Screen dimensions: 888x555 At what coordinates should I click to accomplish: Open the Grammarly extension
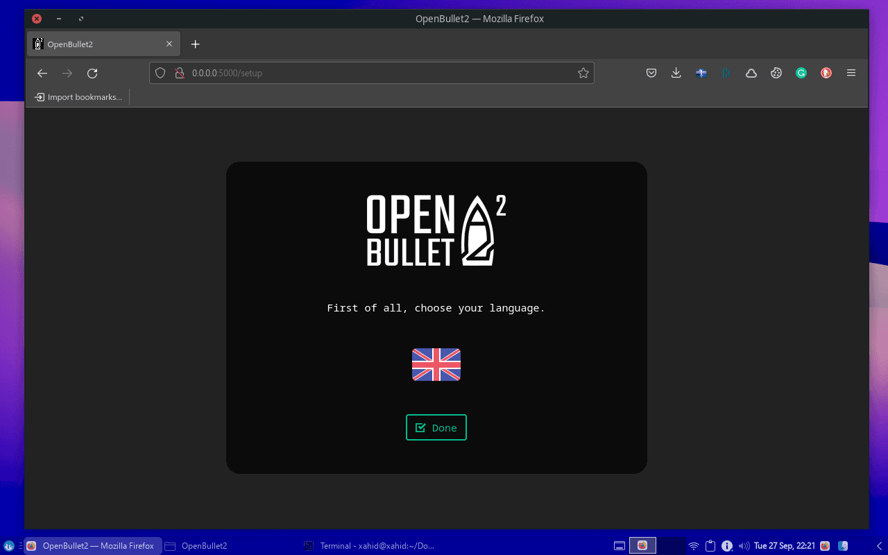[x=801, y=72]
